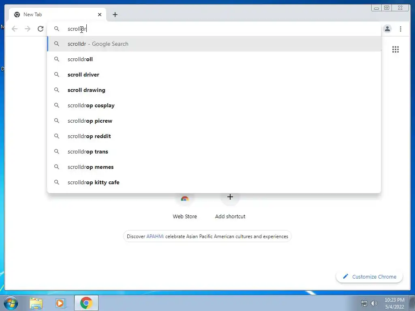The height and width of the screenshot is (311, 415).
Task: Reload the page with the refresh icon
Action: (41, 29)
